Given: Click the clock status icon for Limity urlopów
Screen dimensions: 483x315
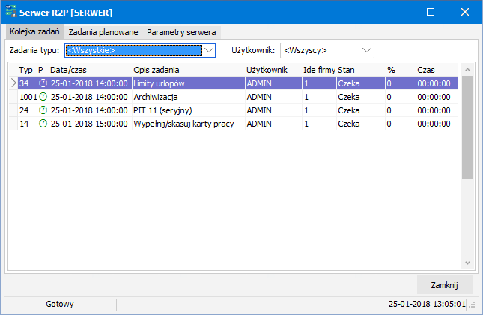Looking at the screenshot, I should pyautogui.click(x=43, y=83).
